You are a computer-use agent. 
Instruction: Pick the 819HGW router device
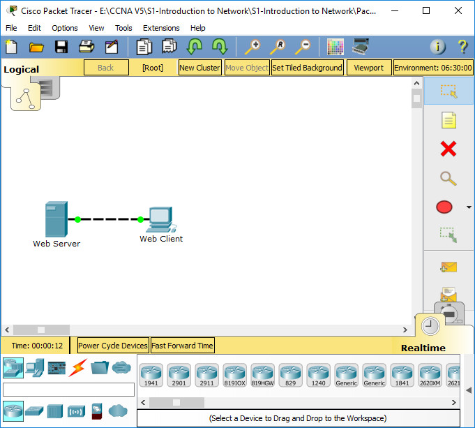click(263, 376)
